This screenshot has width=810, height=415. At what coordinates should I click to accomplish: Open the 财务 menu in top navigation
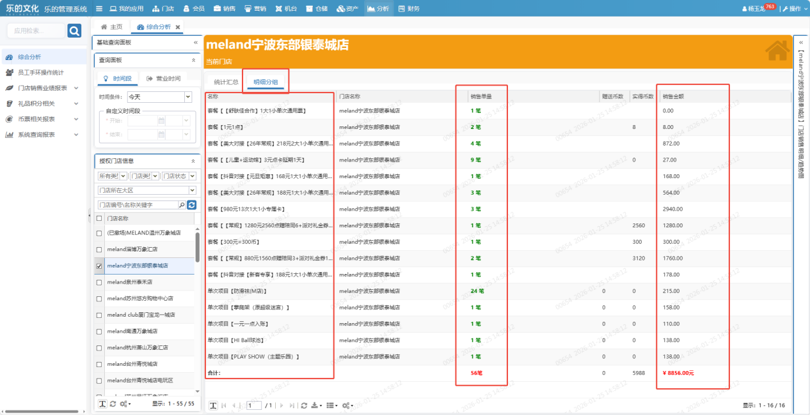tap(409, 9)
